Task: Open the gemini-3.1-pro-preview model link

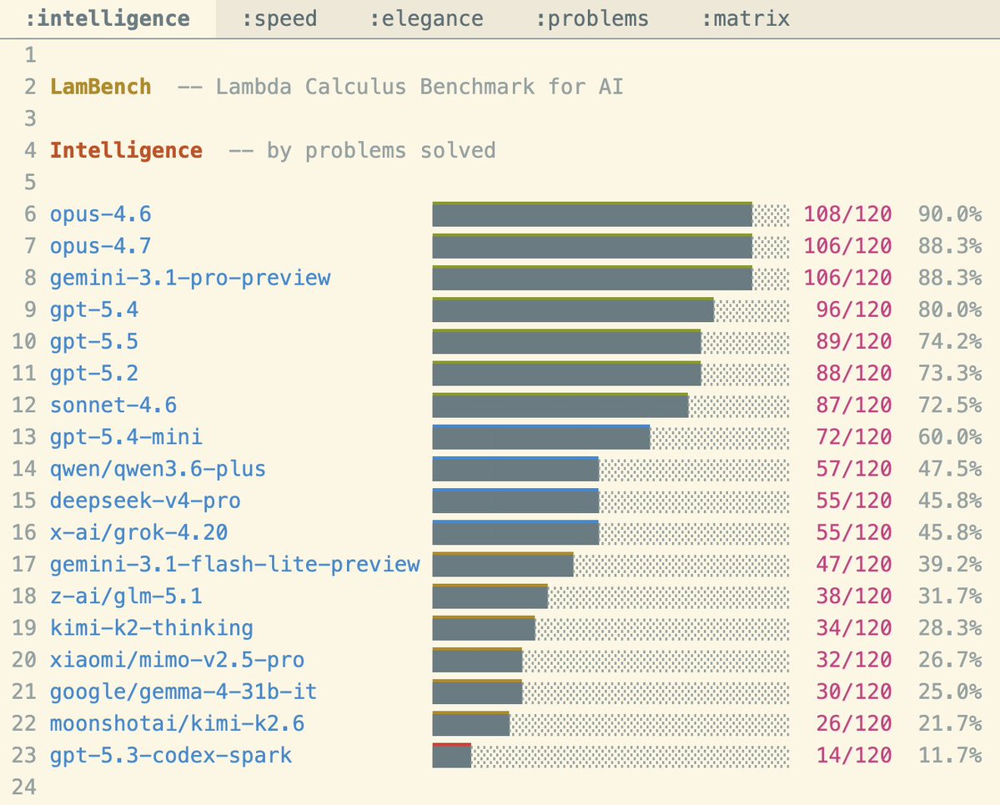Action: 190,278
